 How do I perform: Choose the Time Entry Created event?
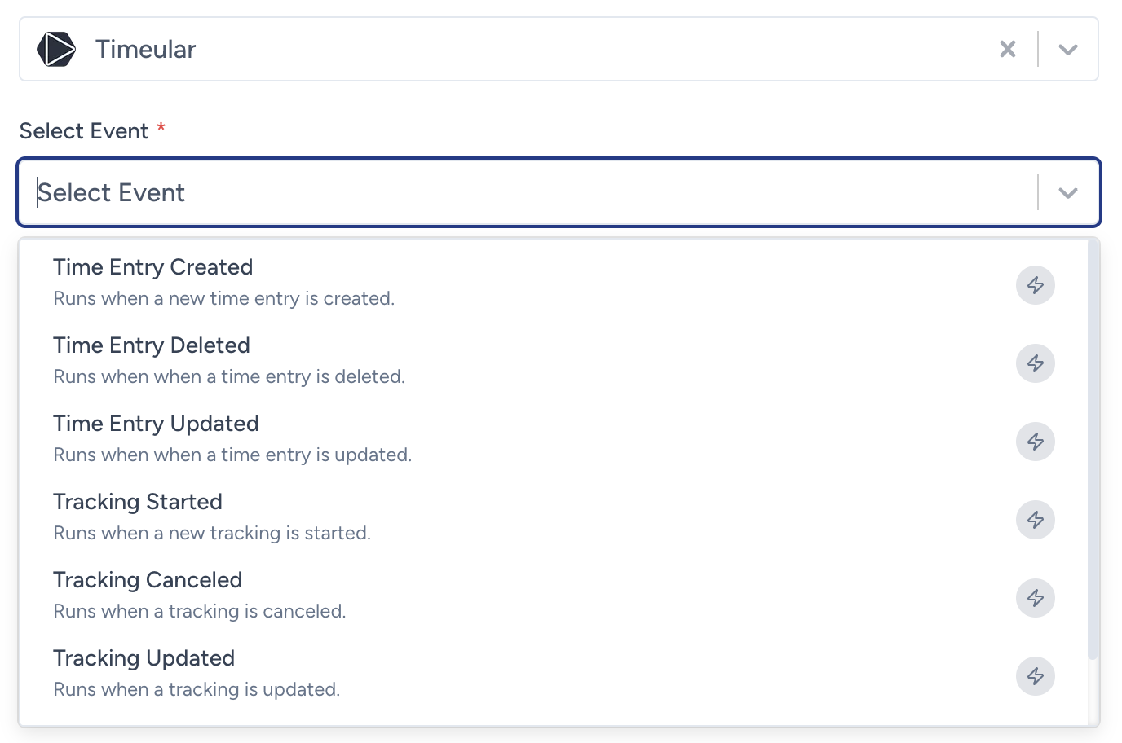(554, 282)
